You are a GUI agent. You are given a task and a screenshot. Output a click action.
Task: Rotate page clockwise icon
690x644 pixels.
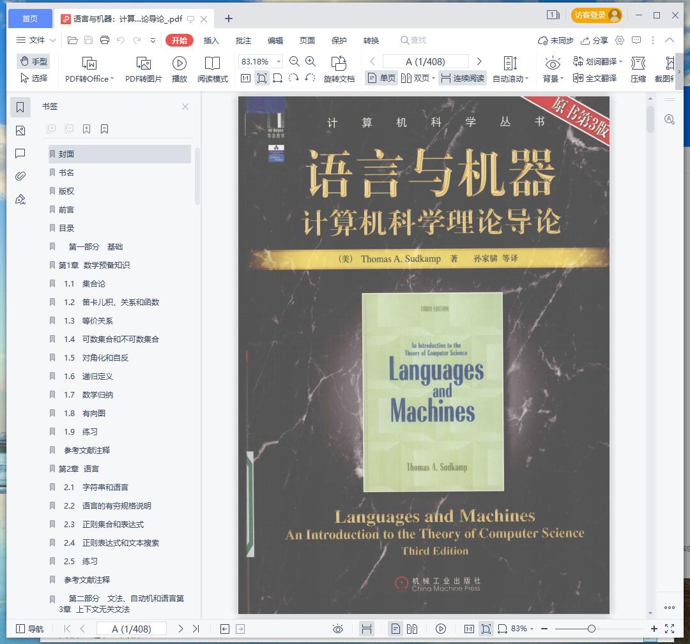[293, 79]
